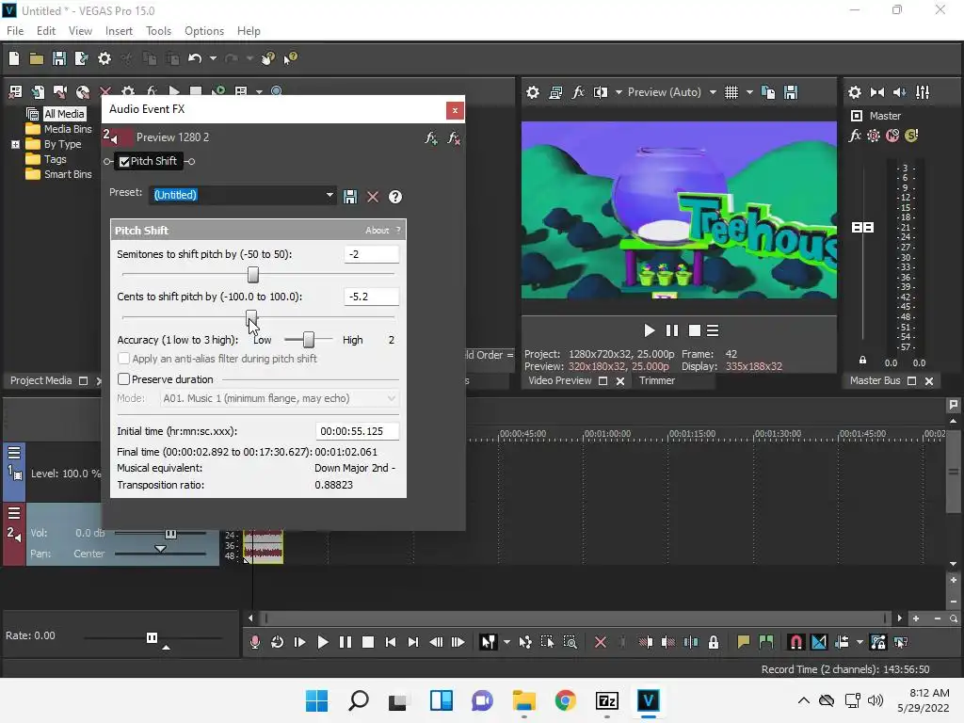Screen dimensions: 964x723
Task: Open undo history dropdown arrow
Action: click(213, 58)
